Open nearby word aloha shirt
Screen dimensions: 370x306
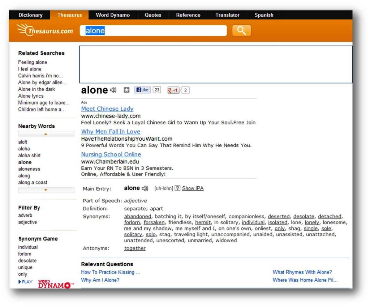pos(29,156)
